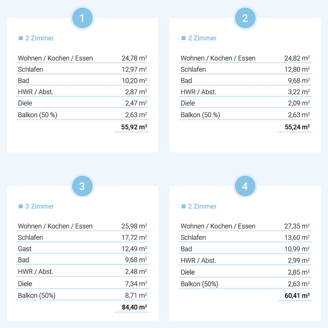Select the 10,20 m² Bad value
Image resolution: width=328 pixels, height=328 pixels.
[134, 81]
